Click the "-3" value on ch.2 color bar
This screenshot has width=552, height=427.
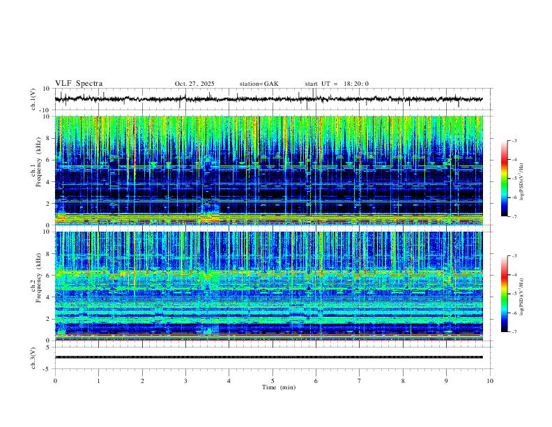tap(514, 256)
